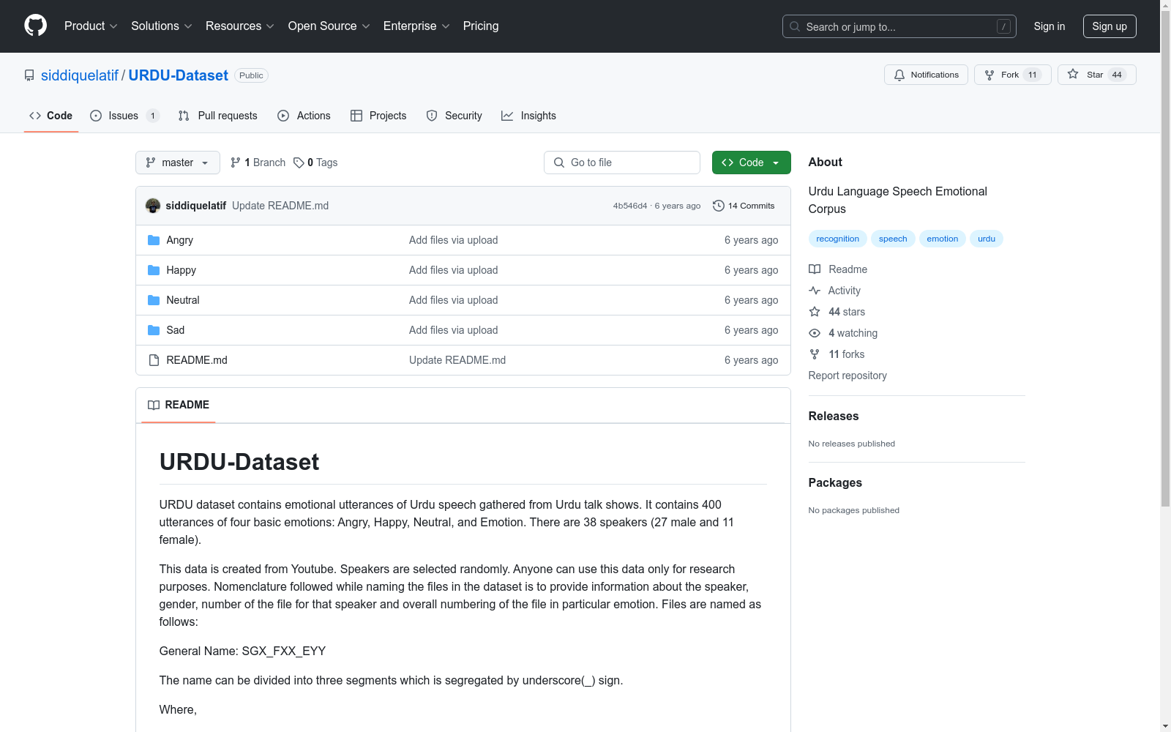This screenshot has width=1171, height=732.
Task: Click the emotion topic tag
Action: pyautogui.click(x=942, y=239)
